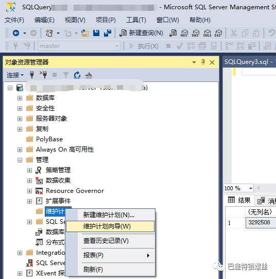Click the paste icon in toolbar
Viewport: 276px width, 279px height.
256,33
